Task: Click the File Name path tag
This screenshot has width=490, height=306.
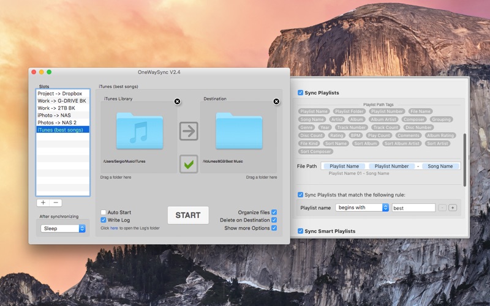Action: 420,111
